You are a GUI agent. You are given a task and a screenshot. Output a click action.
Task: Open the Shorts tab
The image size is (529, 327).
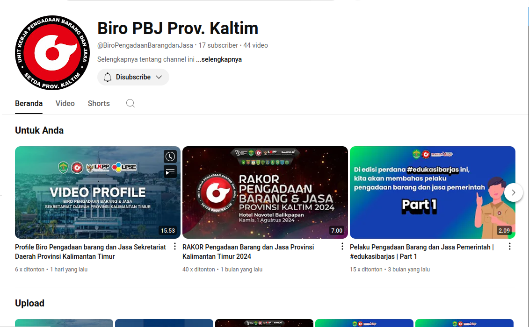pos(98,103)
